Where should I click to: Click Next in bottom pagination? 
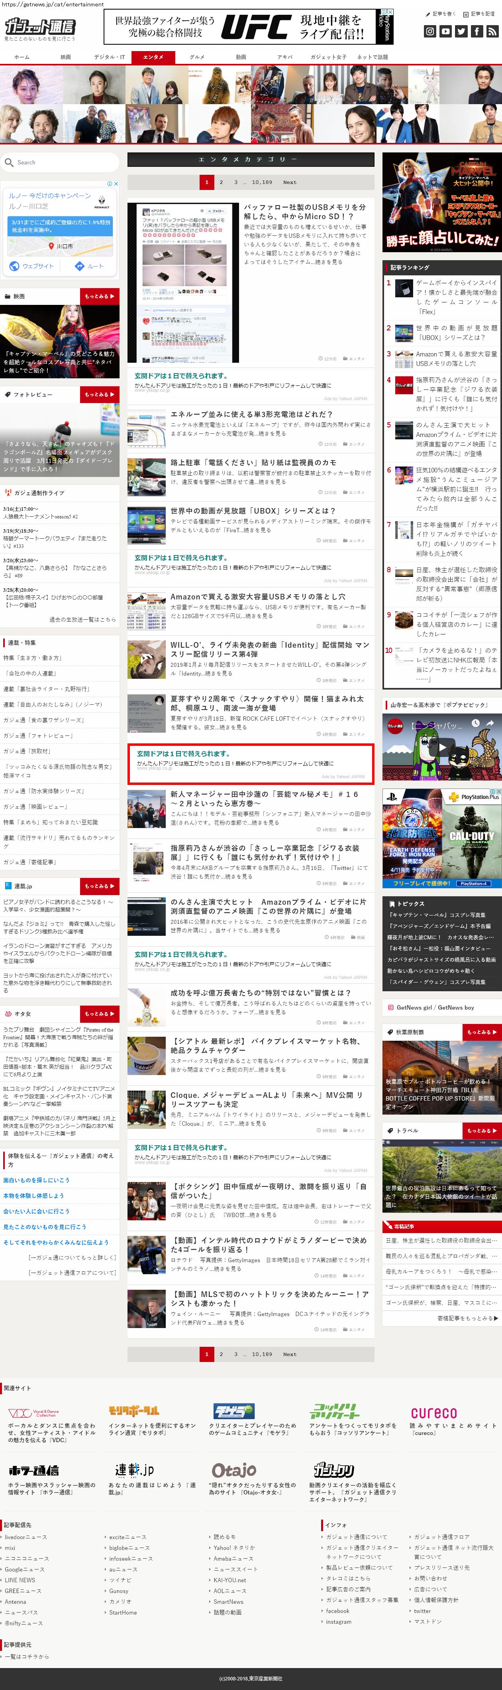tap(290, 1354)
